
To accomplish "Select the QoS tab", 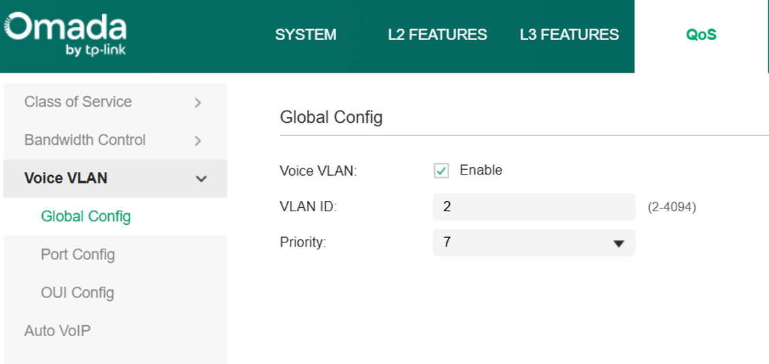I will [x=702, y=35].
